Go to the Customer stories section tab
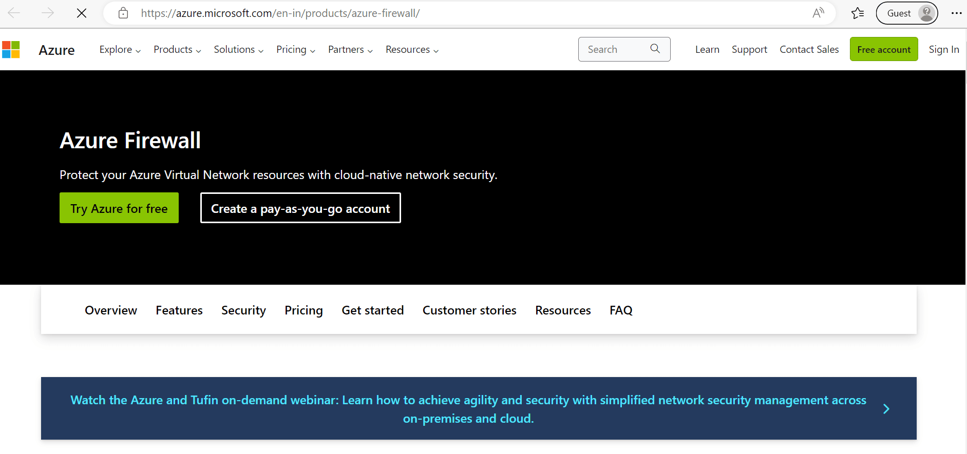The width and height of the screenshot is (967, 454). pos(469,310)
